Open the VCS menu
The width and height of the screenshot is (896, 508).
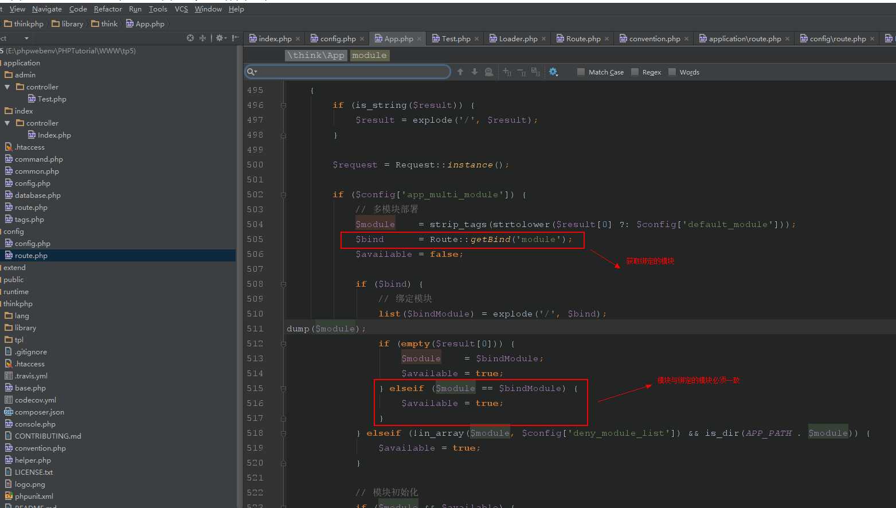(x=181, y=9)
